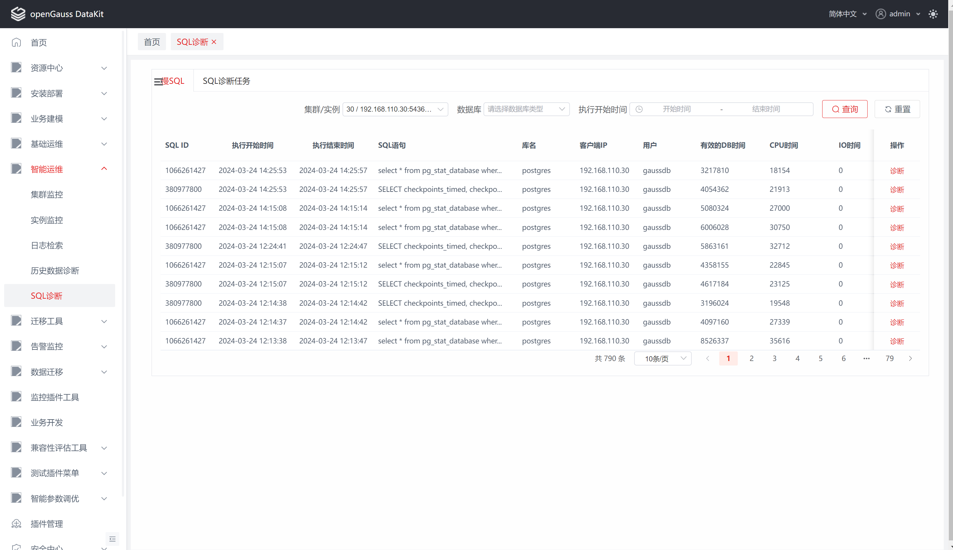Click the admin user avatar icon
This screenshot has height=550, width=953.
[x=880, y=14]
